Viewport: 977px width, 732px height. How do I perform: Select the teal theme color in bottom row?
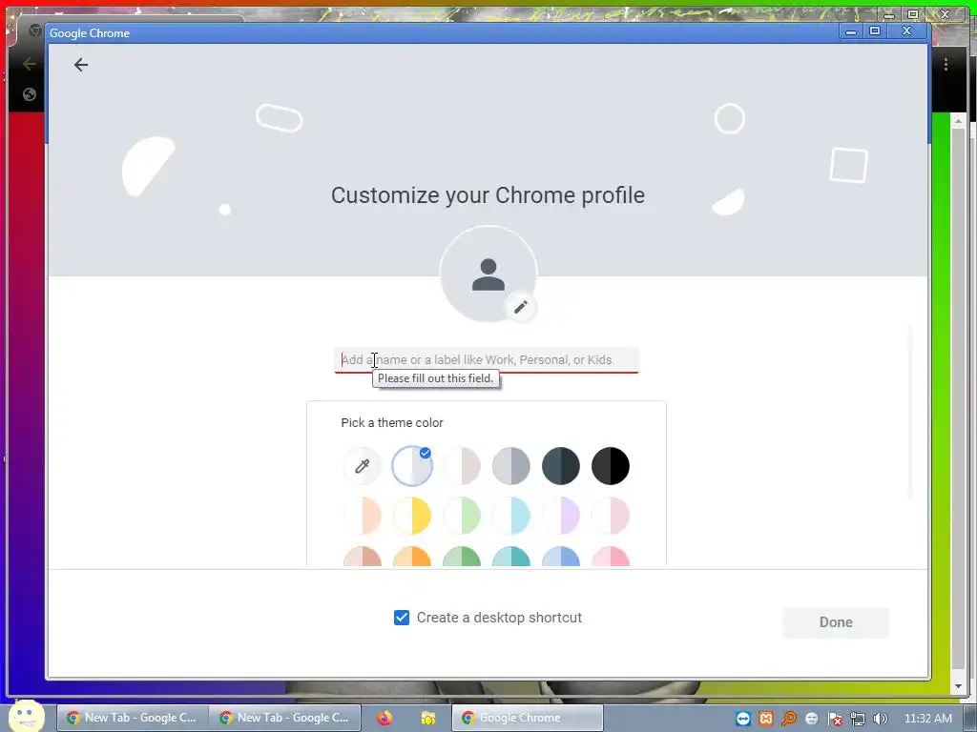[x=511, y=557]
